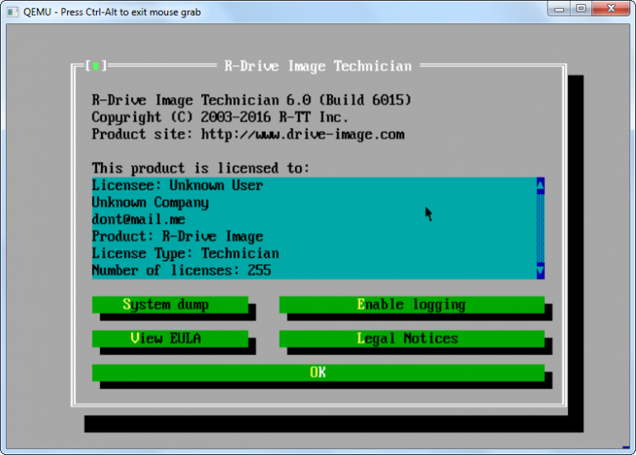This screenshot has width=636, height=455.
Task: Select the Unknown Company line
Action: tap(314, 202)
